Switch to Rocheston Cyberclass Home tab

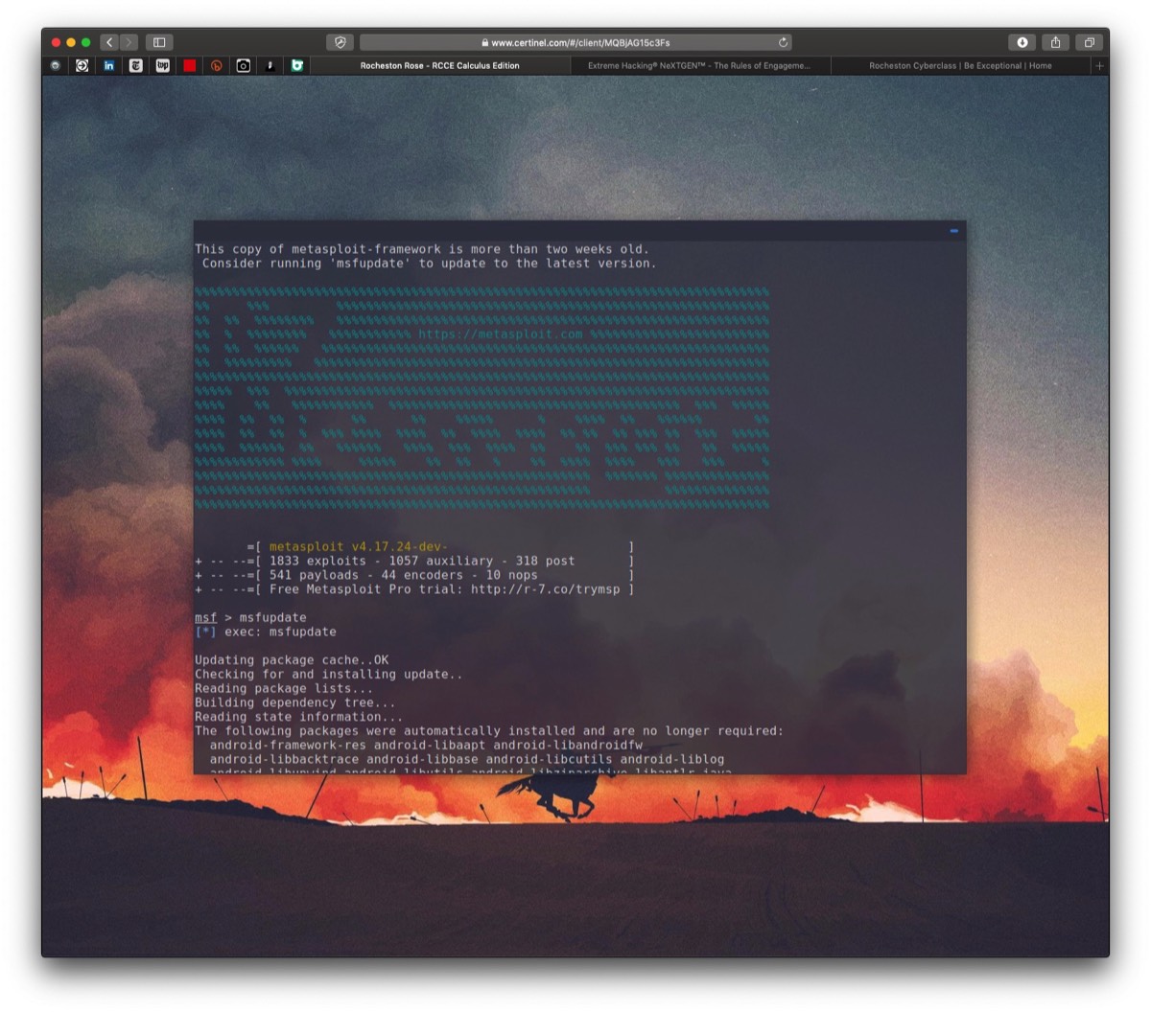[960, 66]
